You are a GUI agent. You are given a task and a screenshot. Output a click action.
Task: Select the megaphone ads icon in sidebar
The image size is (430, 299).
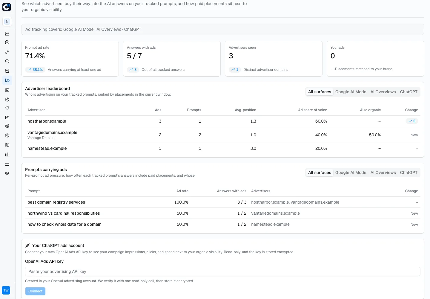[x=7, y=80]
